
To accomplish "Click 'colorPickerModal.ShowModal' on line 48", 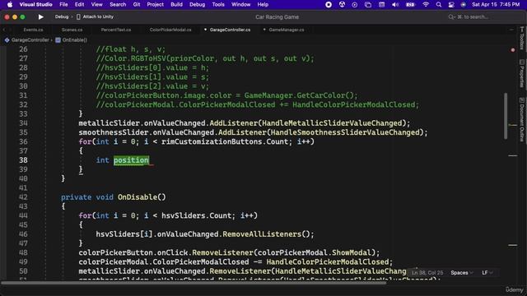I will coord(315,252).
